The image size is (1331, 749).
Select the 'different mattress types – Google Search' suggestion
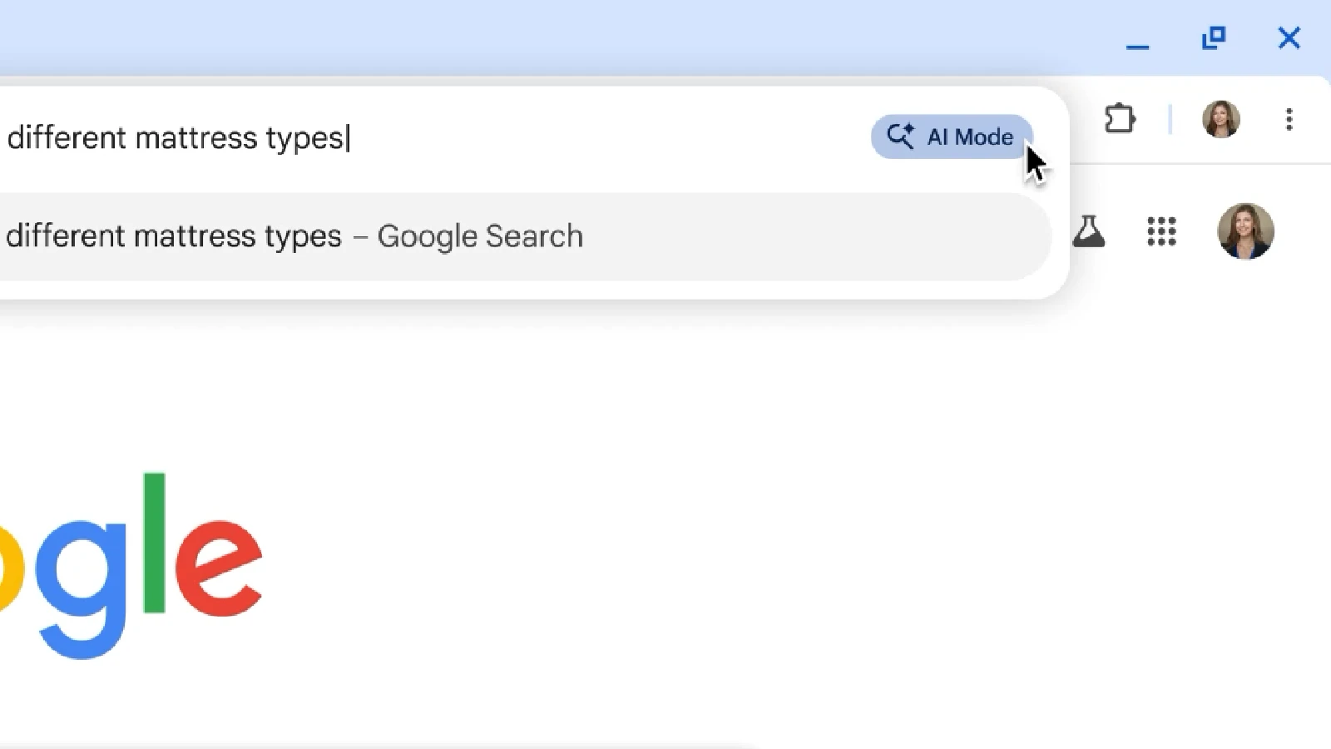click(524, 236)
